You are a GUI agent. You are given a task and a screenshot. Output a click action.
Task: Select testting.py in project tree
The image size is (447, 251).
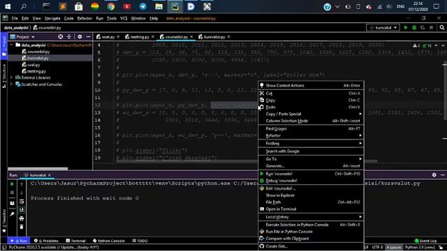point(36,71)
